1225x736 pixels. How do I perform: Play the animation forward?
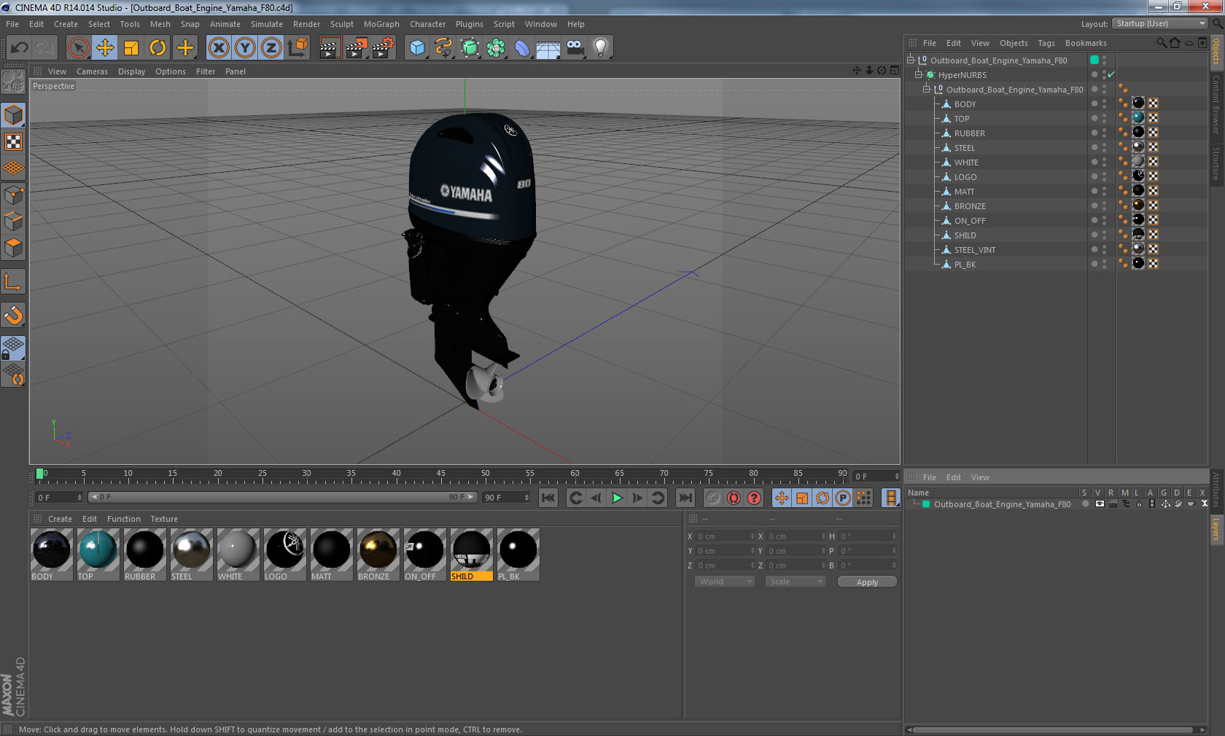click(x=617, y=498)
